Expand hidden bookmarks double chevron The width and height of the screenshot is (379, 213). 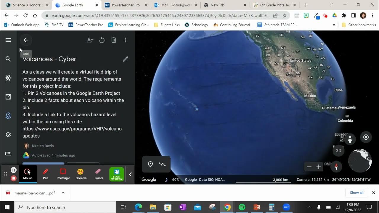(x=334, y=25)
